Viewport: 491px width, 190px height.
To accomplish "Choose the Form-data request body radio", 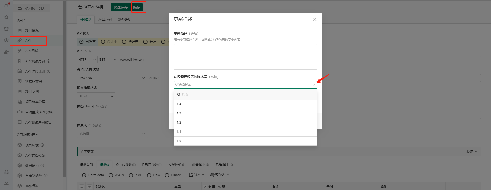I will click(x=84, y=175).
